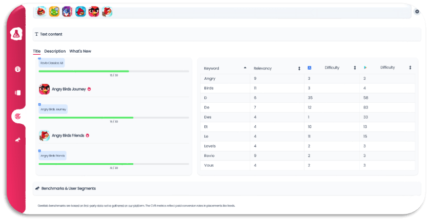Click the Text content T icon
This screenshot has width=429, height=221.
point(36,34)
